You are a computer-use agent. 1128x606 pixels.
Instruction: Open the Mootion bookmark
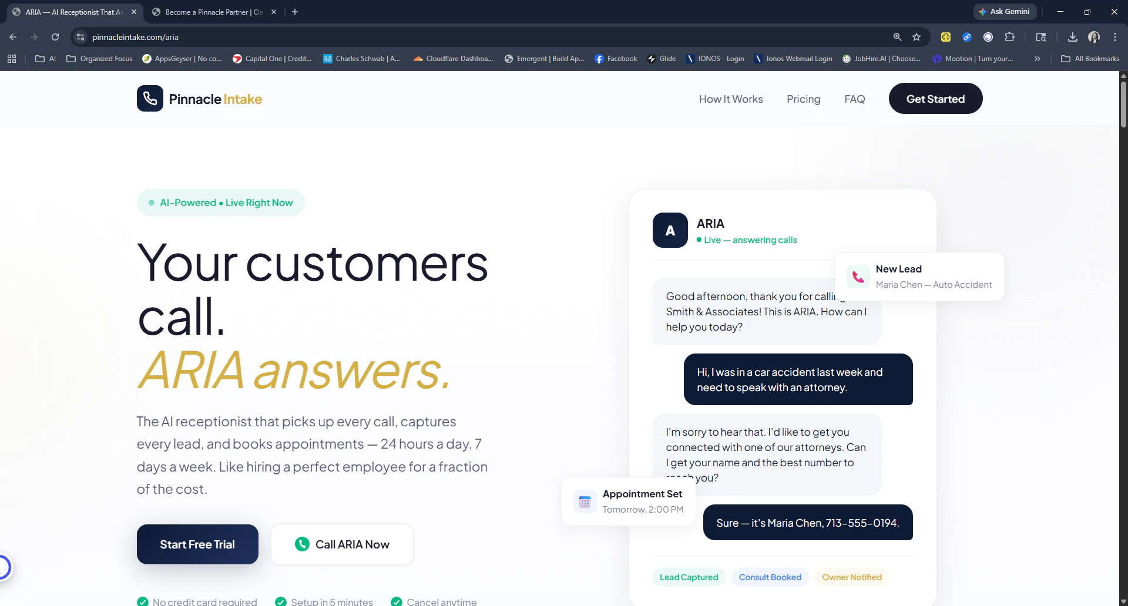click(973, 59)
